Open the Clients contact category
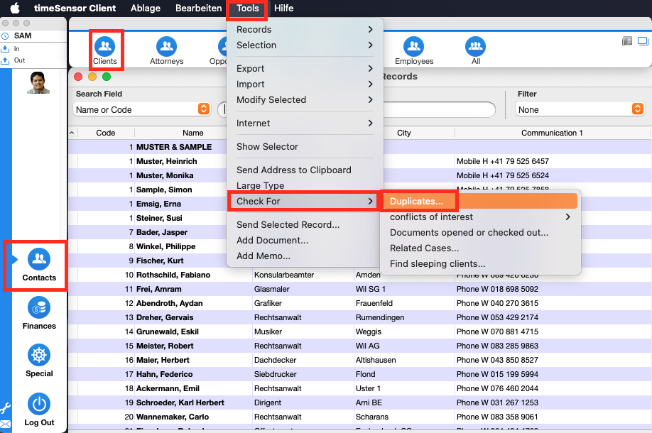652x433 pixels. tap(105, 50)
